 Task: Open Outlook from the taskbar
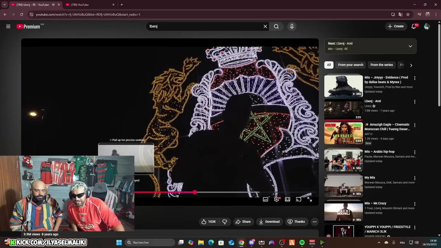(x=231, y=242)
